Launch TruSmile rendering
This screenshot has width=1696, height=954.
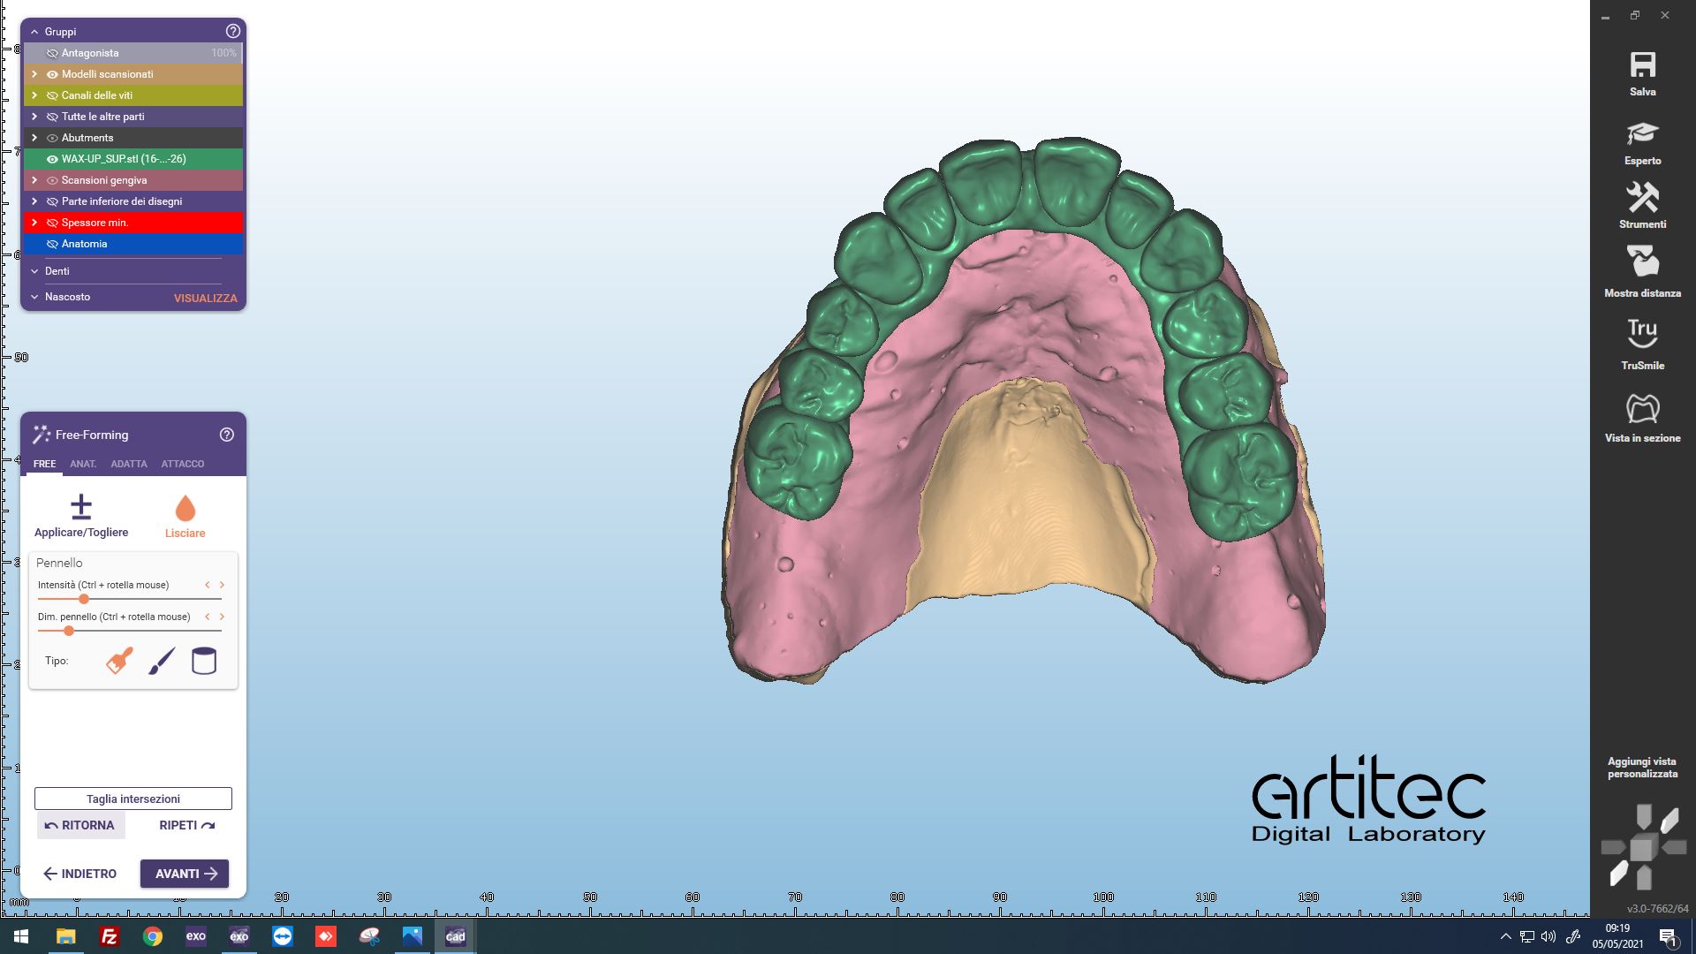point(1642,334)
